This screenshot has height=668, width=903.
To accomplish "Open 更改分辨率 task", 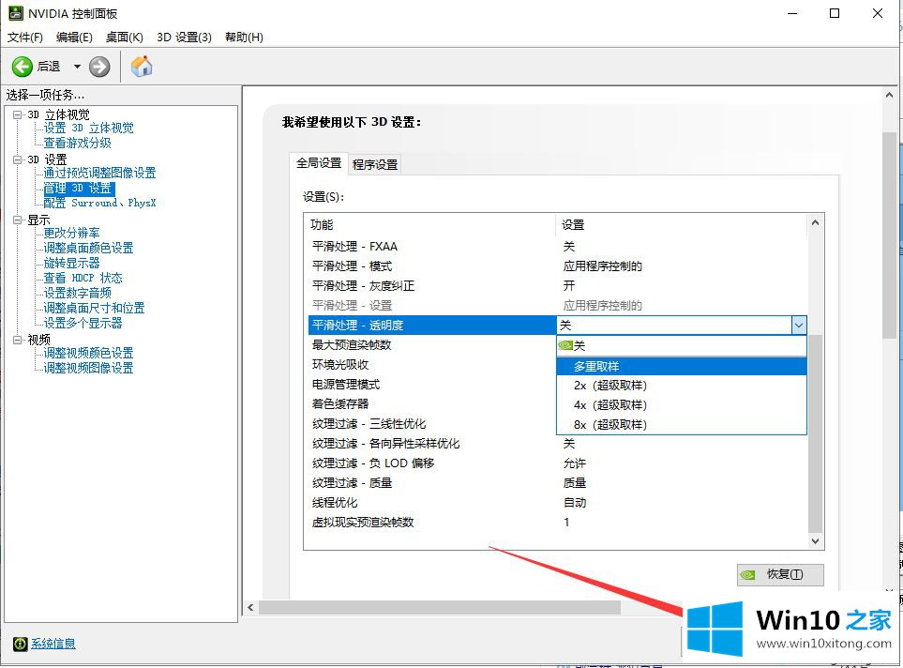I will 71,233.
